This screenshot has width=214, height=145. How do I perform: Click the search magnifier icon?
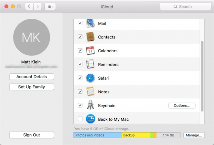point(175,6)
